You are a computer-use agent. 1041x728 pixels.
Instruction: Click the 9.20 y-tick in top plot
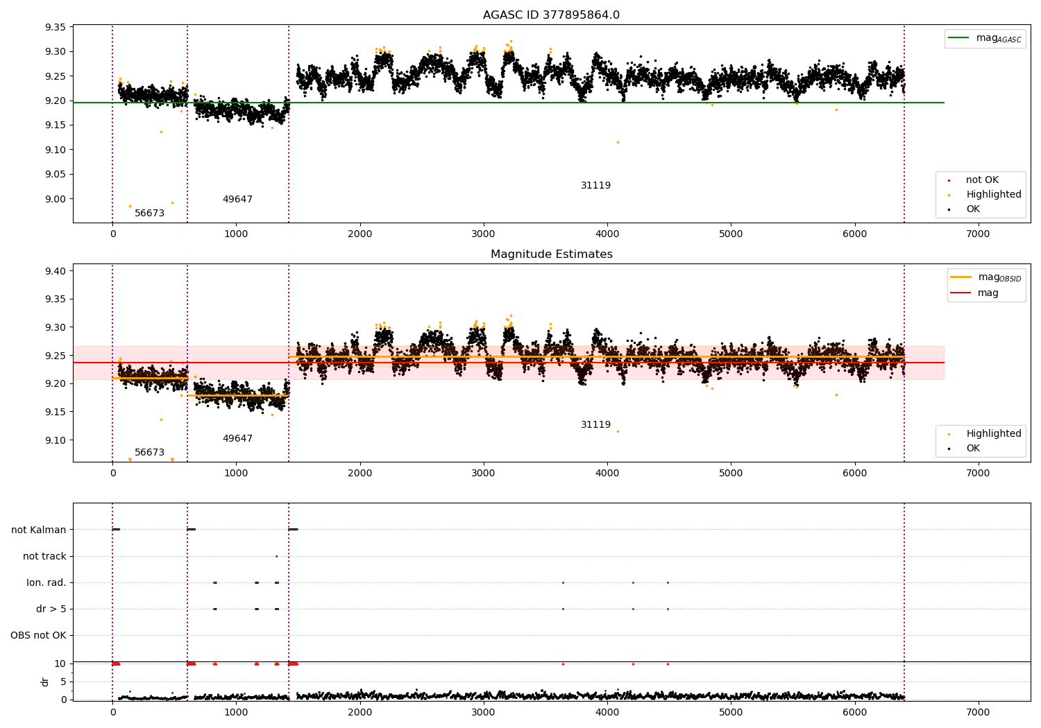(x=55, y=101)
